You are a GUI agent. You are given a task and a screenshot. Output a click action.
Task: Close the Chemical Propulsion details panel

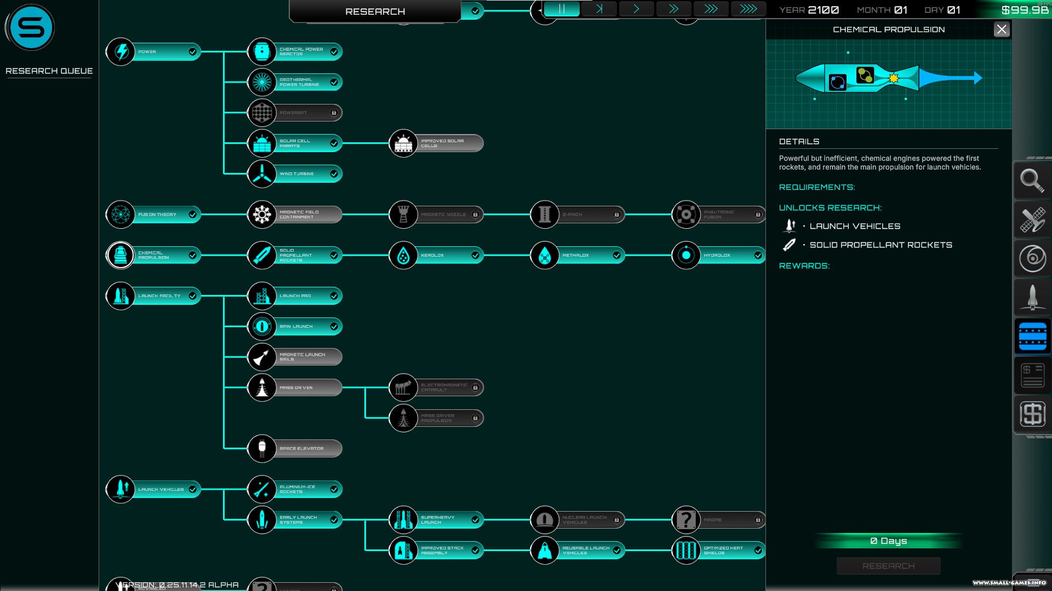tap(1001, 30)
